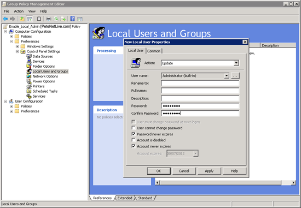Image resolution: width=301 pixels, height=208 pixels.
Task: Select the Local User dialog tab
Action: click(136, 50)
